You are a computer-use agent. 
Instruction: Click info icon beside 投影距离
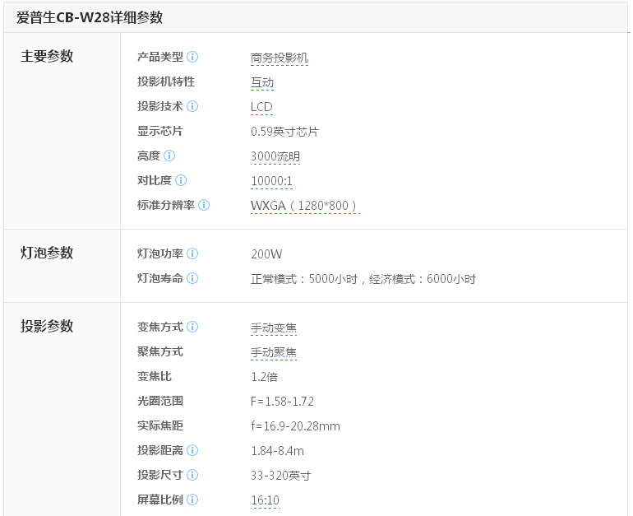click(192, 450)
